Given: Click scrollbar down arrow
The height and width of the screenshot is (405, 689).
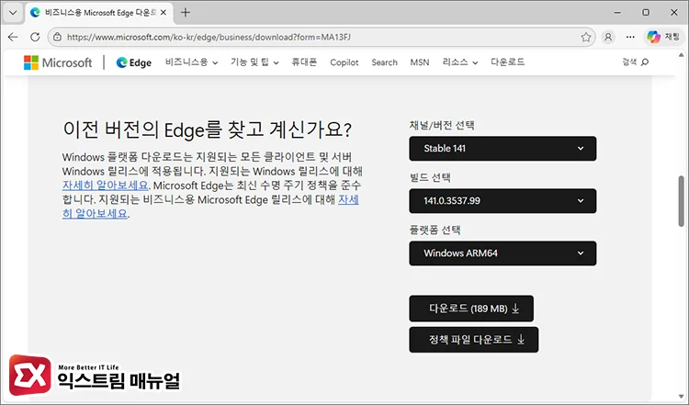Looking at the screenshot, I should (681, 396).
